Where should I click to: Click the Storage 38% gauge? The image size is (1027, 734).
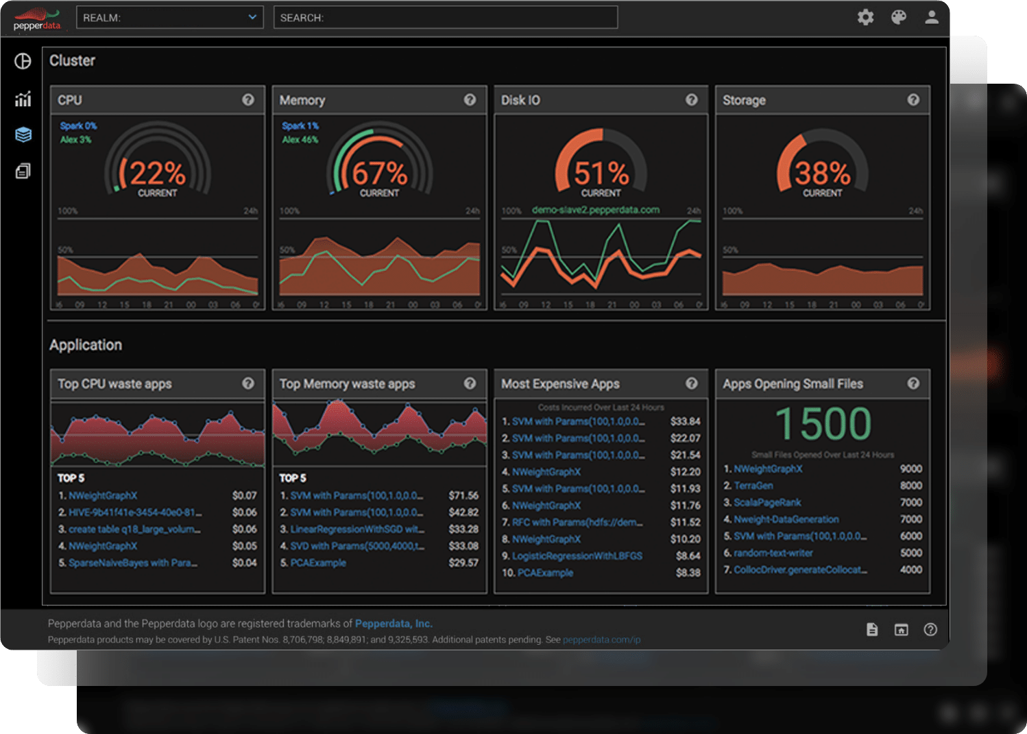click(x=823, y=163)
